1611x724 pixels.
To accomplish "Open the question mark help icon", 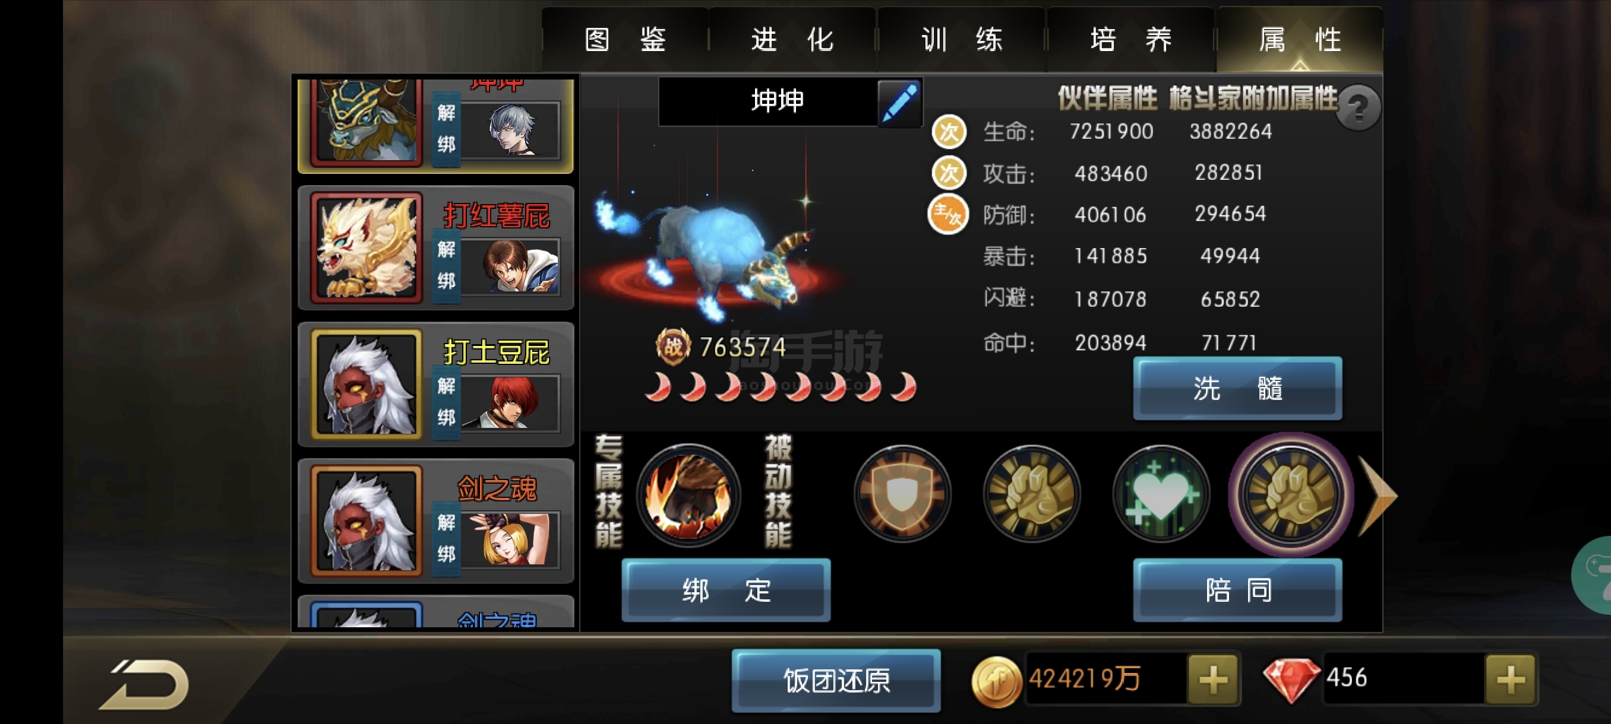I will click(1359, 109).
